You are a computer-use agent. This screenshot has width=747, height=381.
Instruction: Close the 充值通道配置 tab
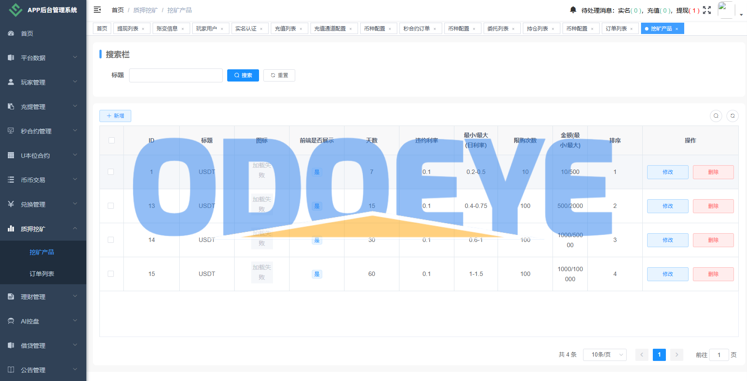[x=351, y=29]
